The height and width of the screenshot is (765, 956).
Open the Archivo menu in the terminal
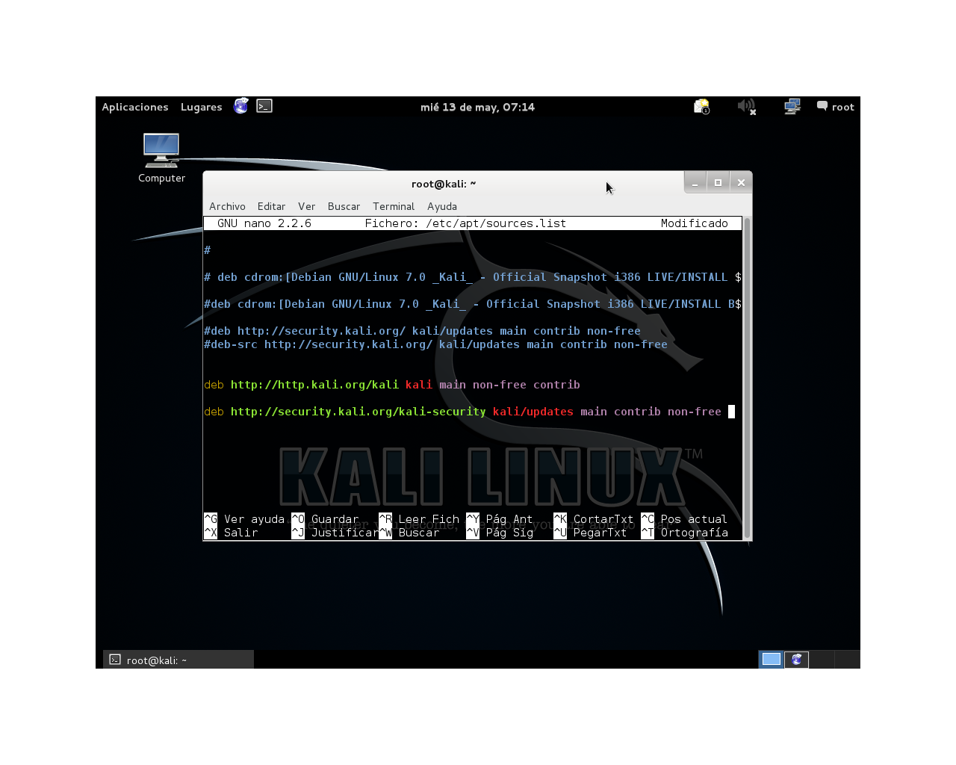(227, 206)
